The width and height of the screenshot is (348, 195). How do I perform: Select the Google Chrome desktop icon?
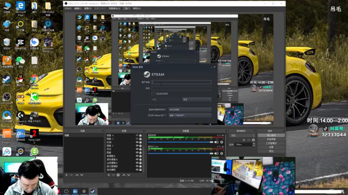point(34,81)
